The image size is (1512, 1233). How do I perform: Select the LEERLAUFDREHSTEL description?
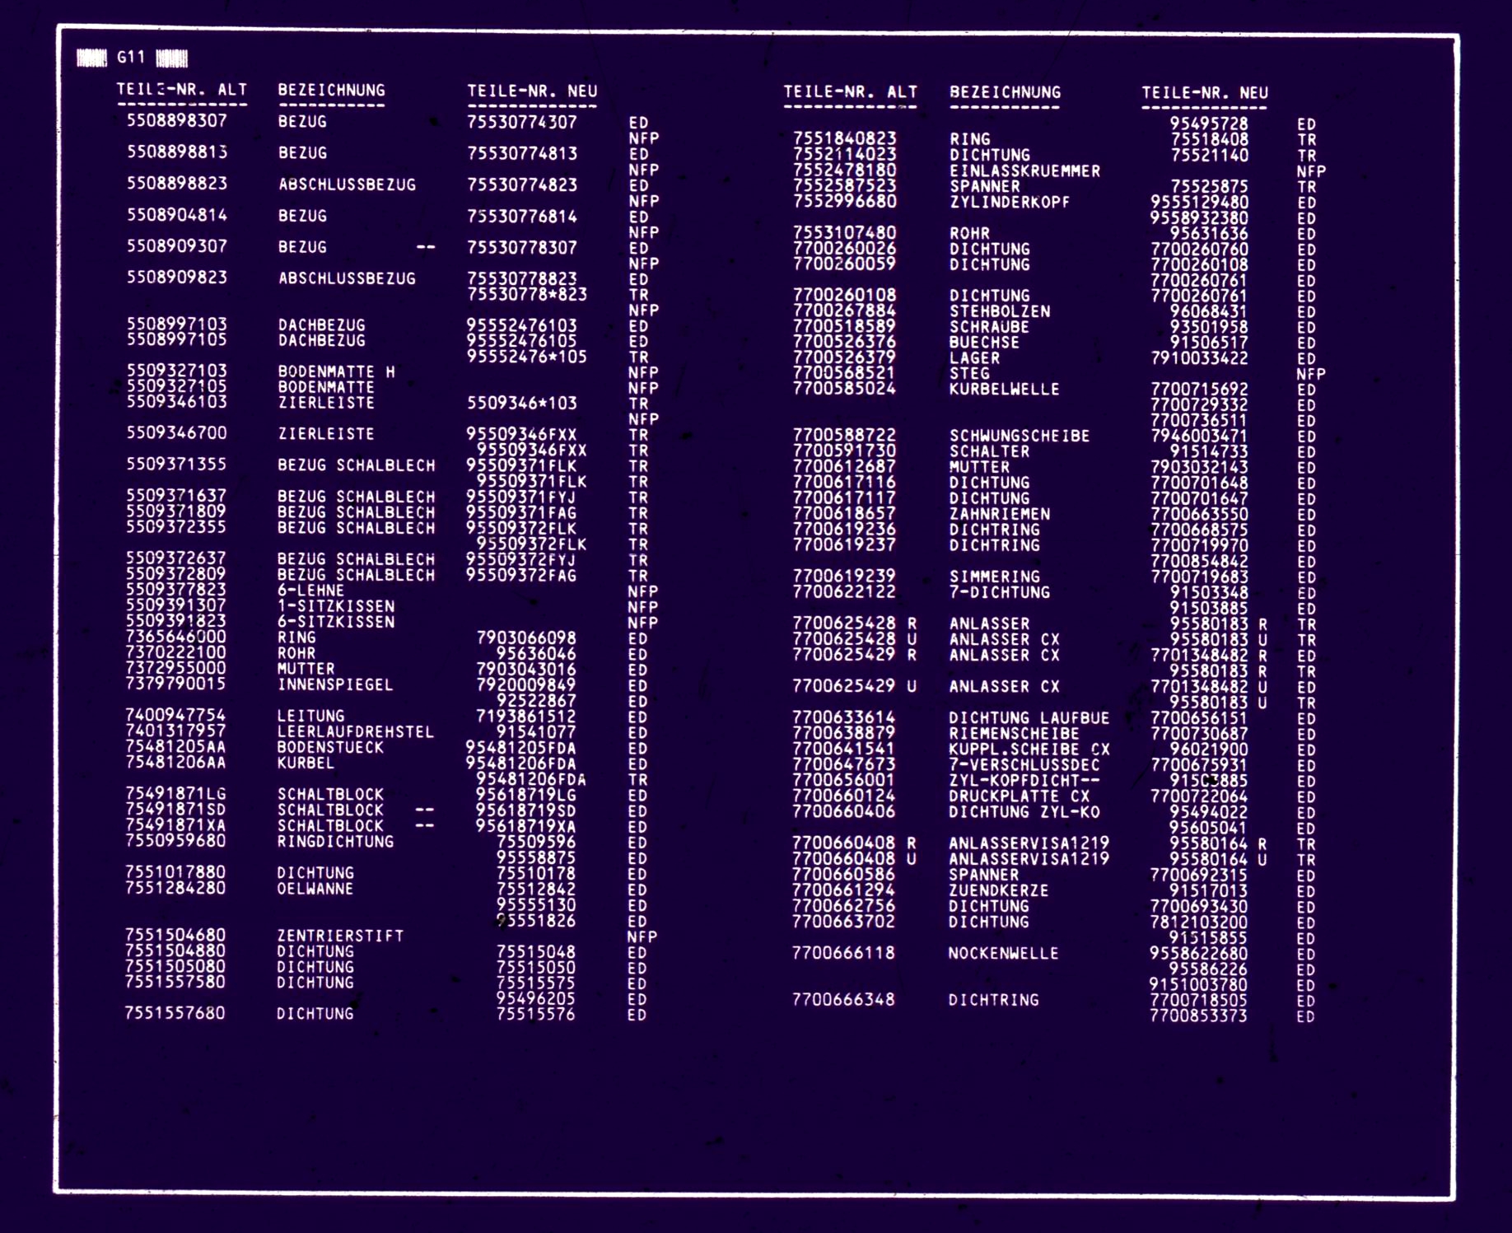point(355,731)
